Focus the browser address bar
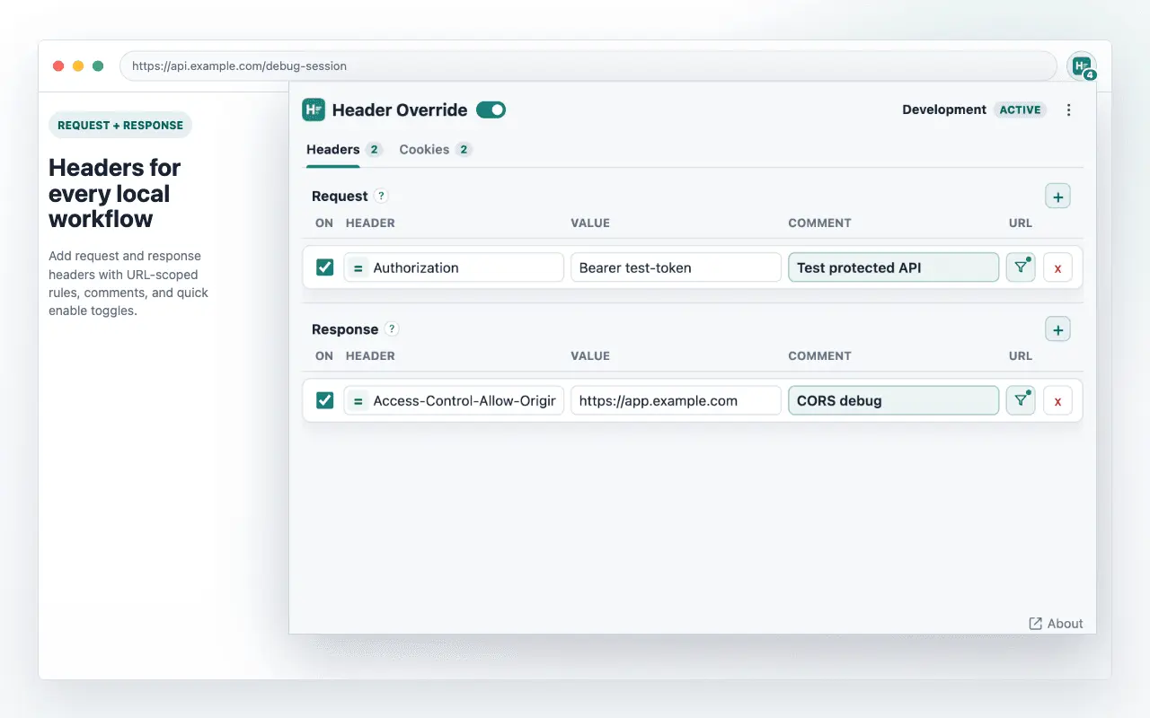Image resolution: width=1150 pixels, height=718 pixels. (588, 66)
